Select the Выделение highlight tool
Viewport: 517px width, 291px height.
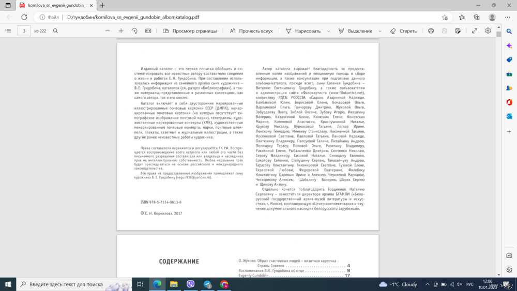coord(356,30)
